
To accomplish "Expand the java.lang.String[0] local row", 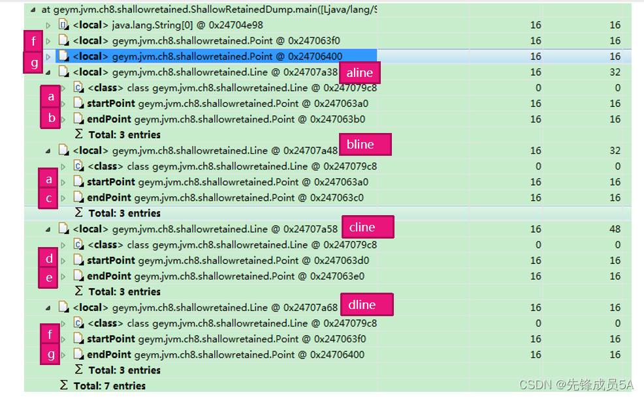I will pos(48,25).
